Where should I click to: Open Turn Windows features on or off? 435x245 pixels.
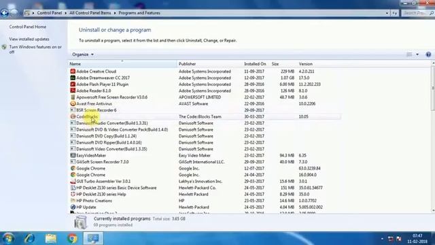[x=35, y=49]
